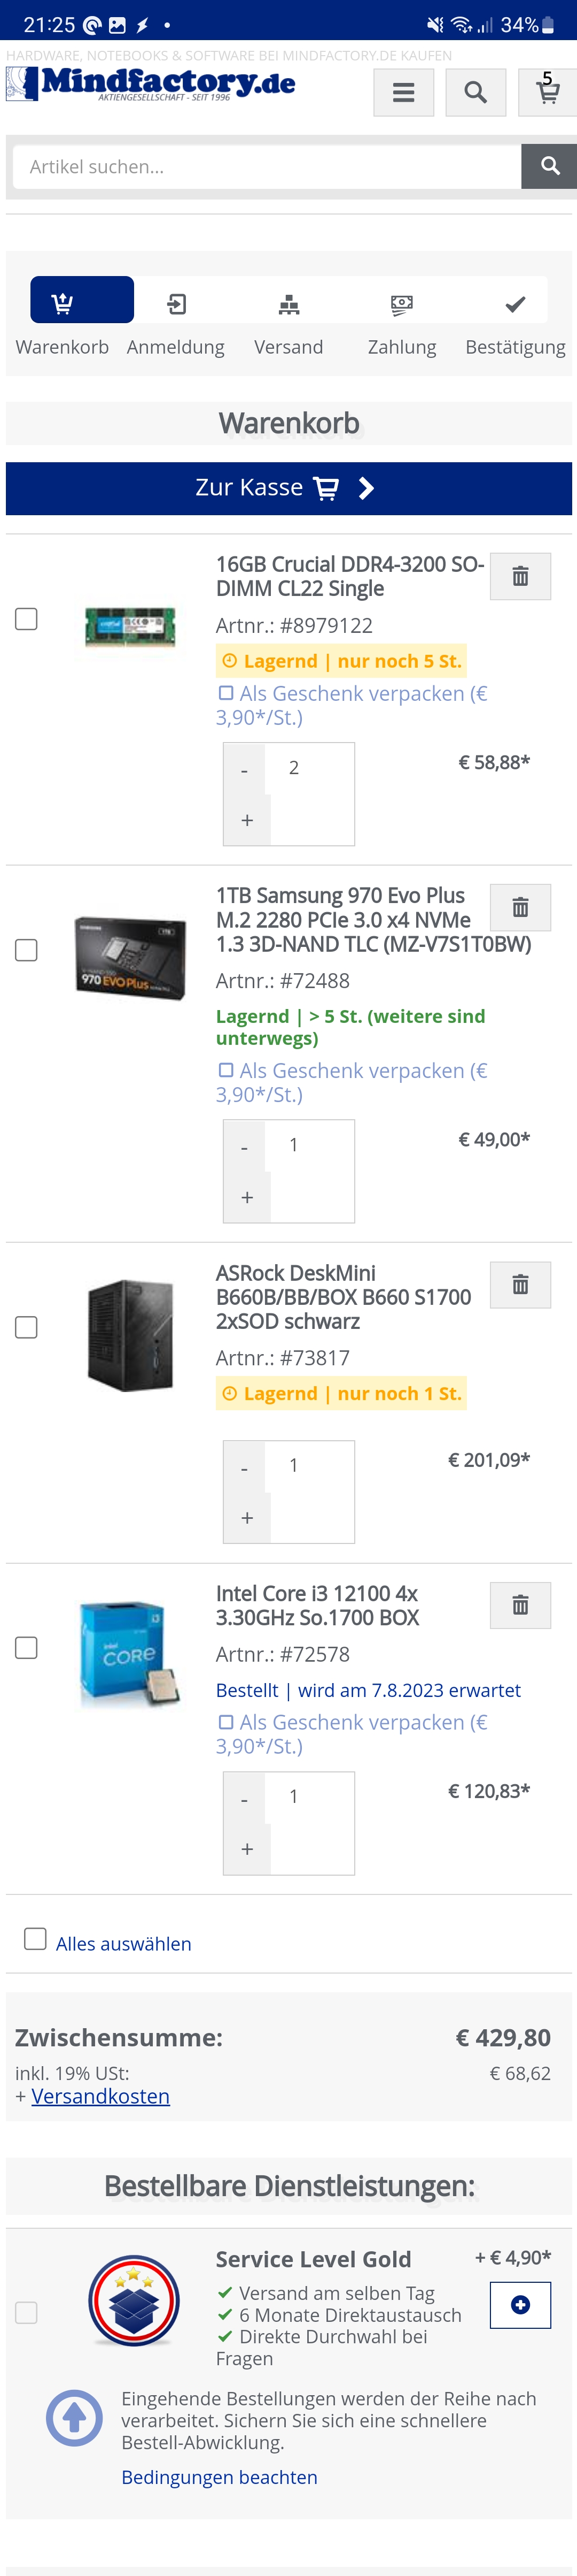The image size is (577, 2576).
Task: Delete the Crucial DDR4 RAM via trash icon
Action: click(x=520, y=576)
